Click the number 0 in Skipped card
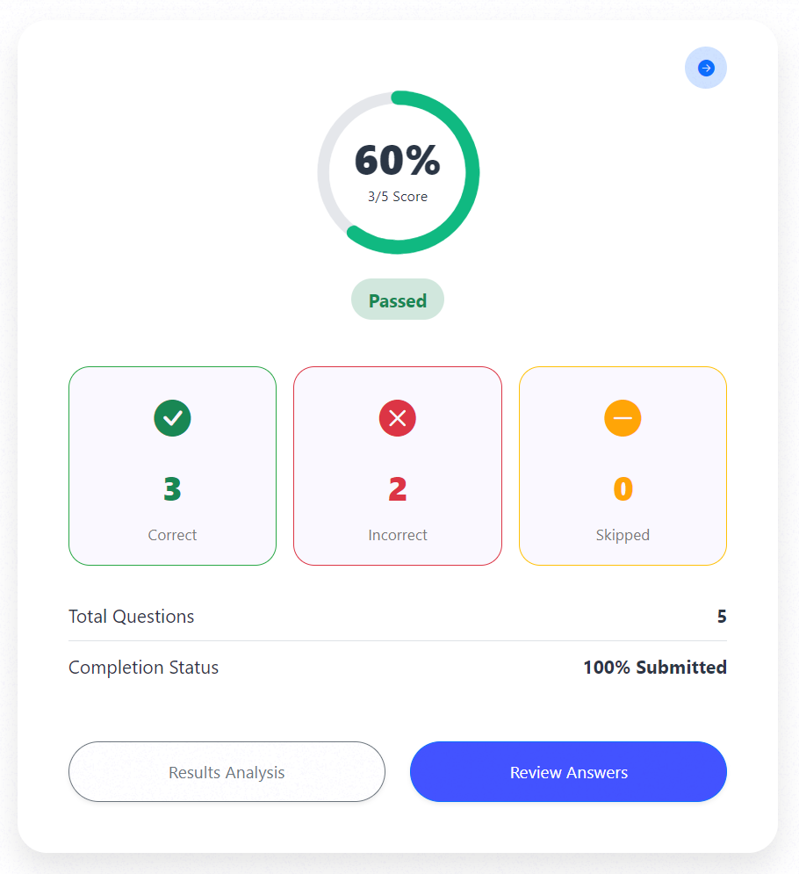This screenshot has height=874, width=799. click(x=623, y=489)
